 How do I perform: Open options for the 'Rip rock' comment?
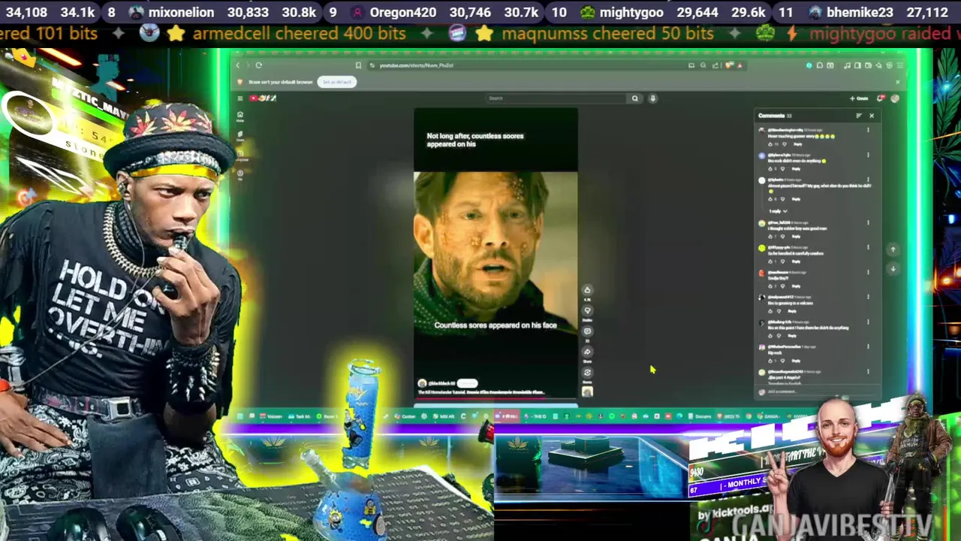869,346
